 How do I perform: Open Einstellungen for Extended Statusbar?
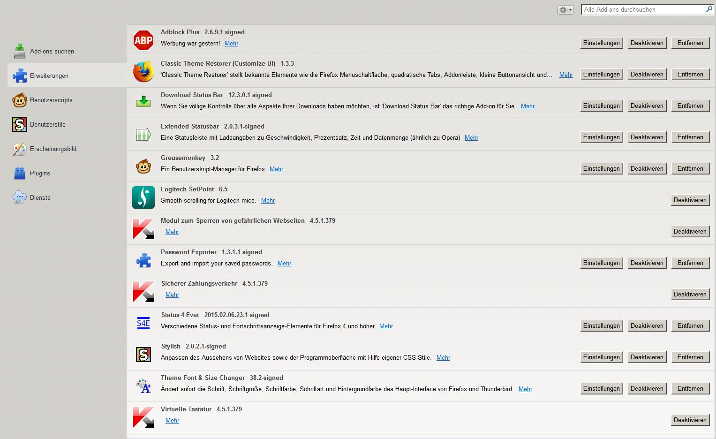click(x=602, y=137)
